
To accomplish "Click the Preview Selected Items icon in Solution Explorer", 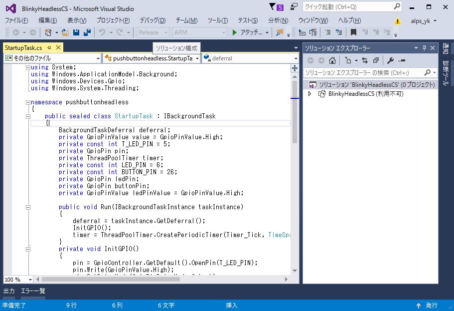I will point(402,60).
